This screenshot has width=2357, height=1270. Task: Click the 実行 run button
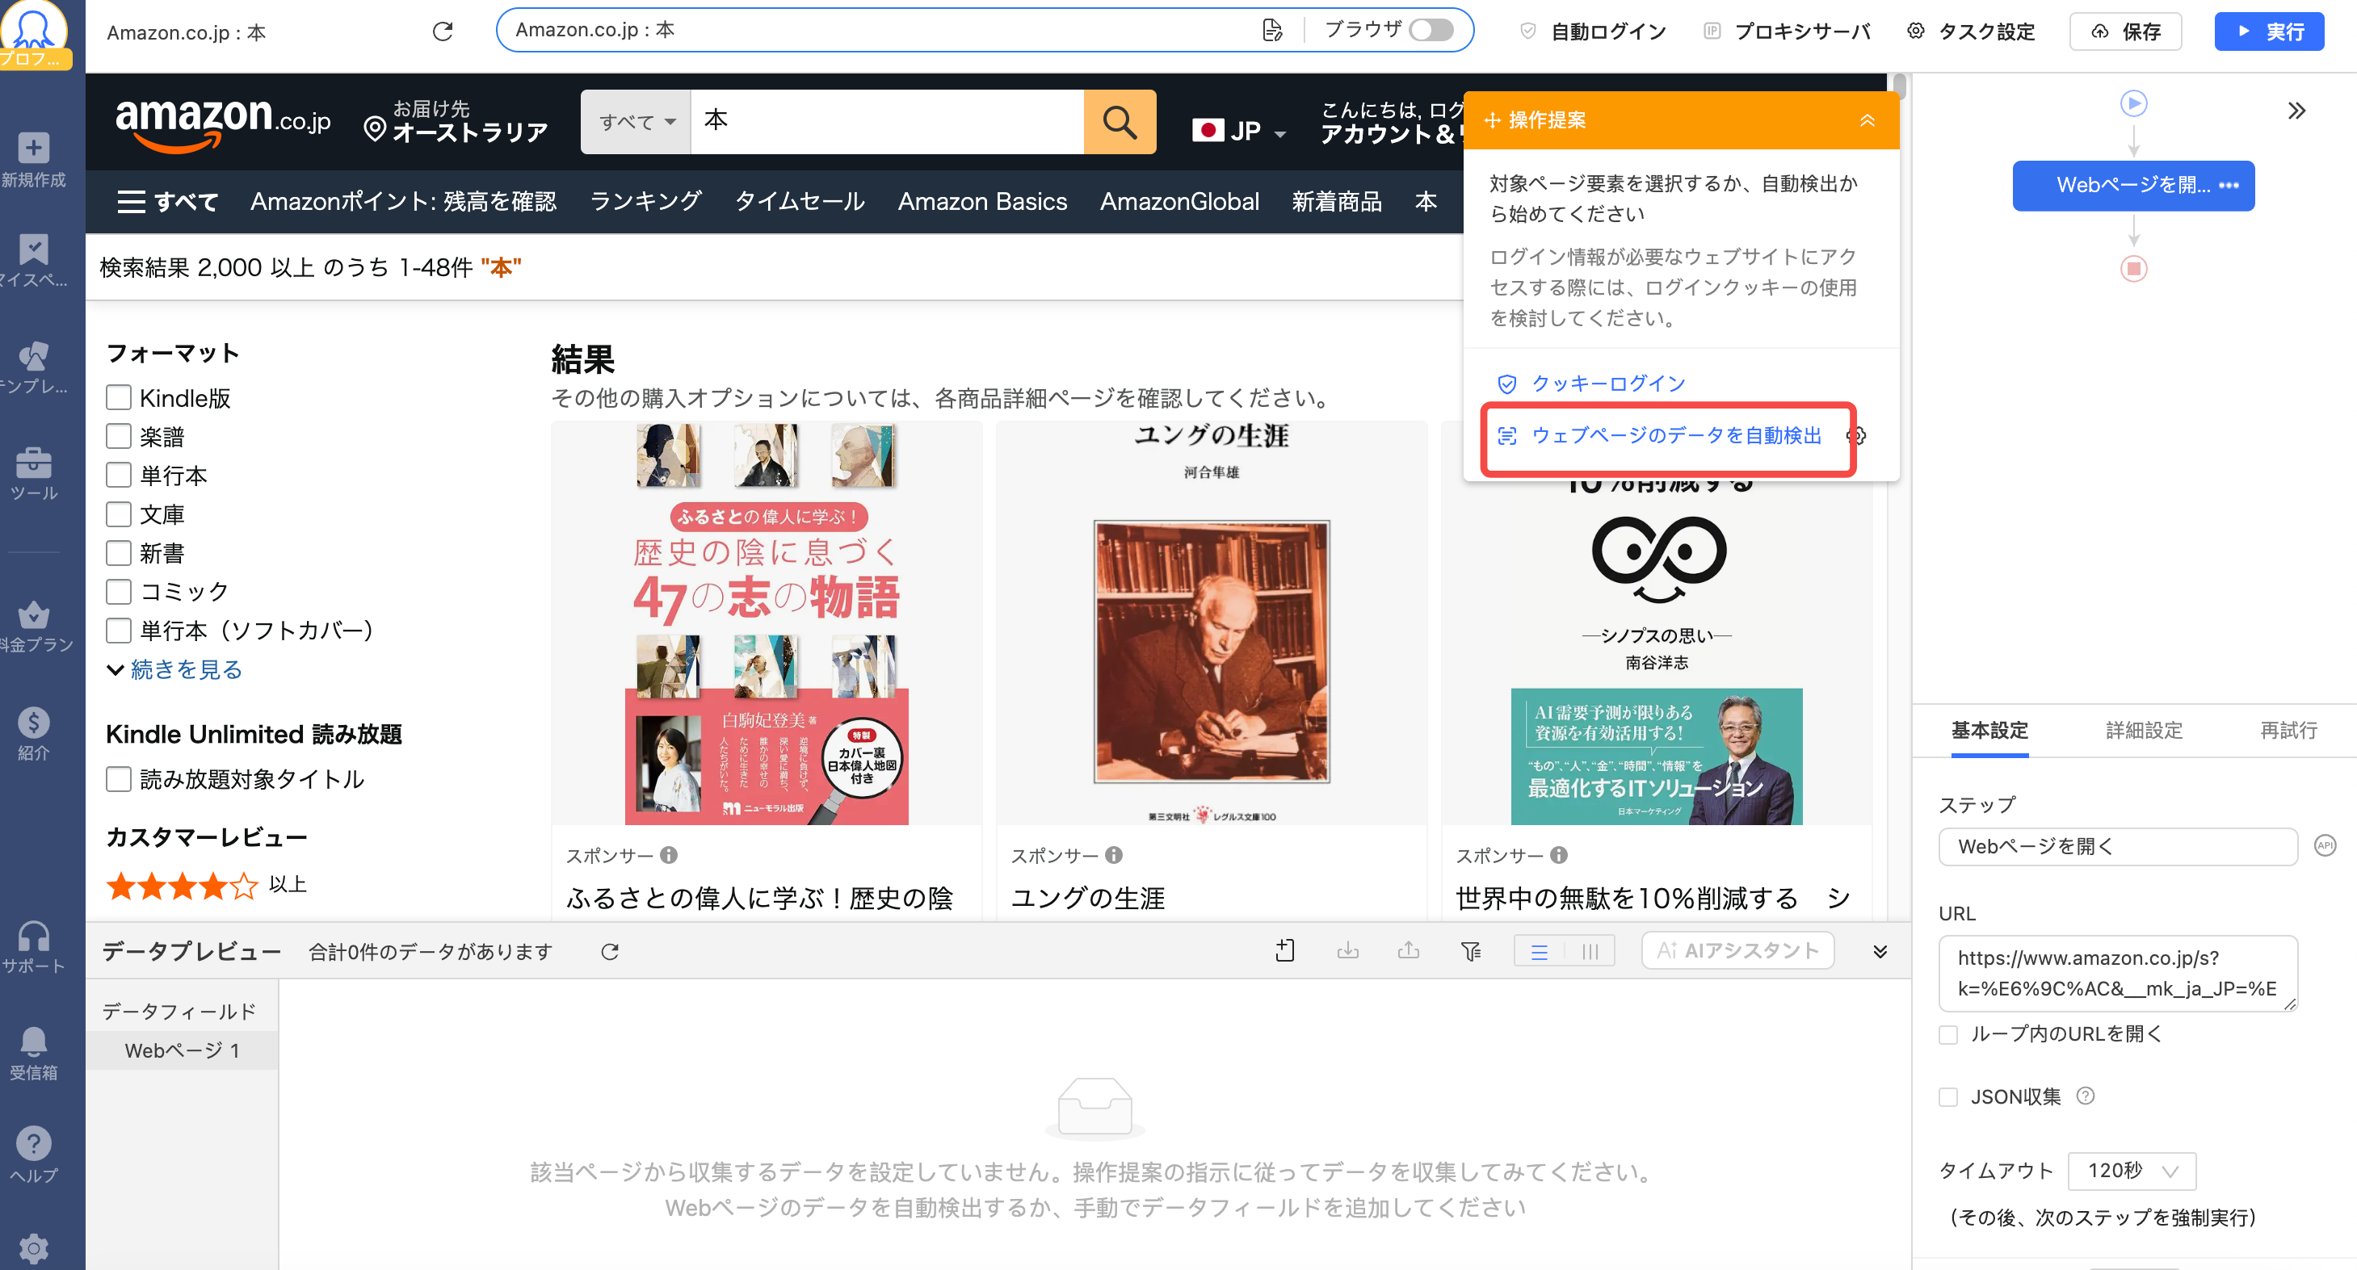(x=2268, y=32)
